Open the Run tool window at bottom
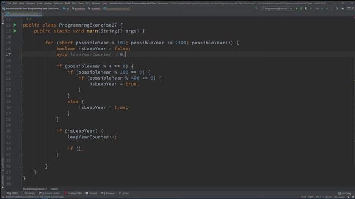 (124, 193)
